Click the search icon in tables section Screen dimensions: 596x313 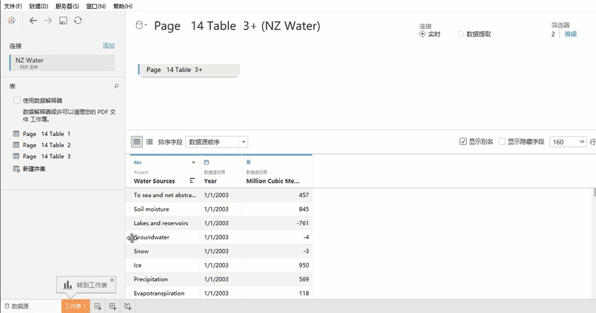point(117,86)
